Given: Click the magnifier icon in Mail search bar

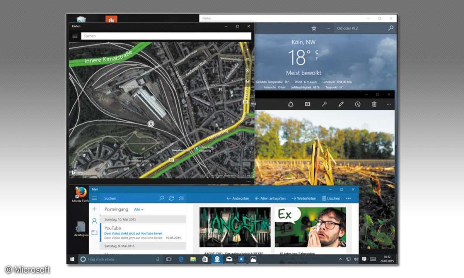Looking at the screenshot, I should tap(162, 198).
